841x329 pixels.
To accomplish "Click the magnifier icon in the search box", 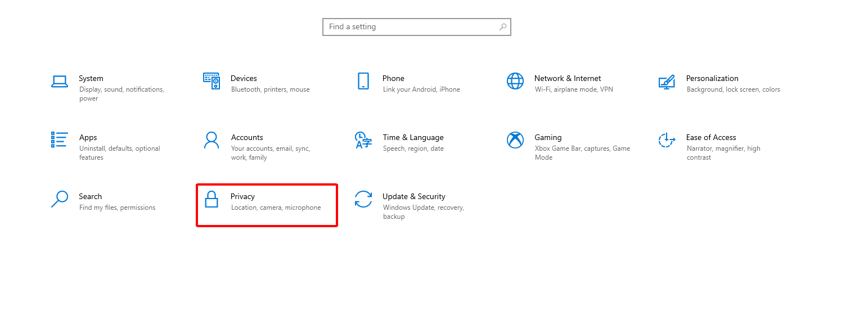I will tap(502, 27).
